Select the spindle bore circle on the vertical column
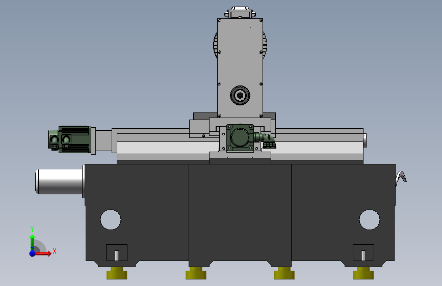 [x=240, y=96]
